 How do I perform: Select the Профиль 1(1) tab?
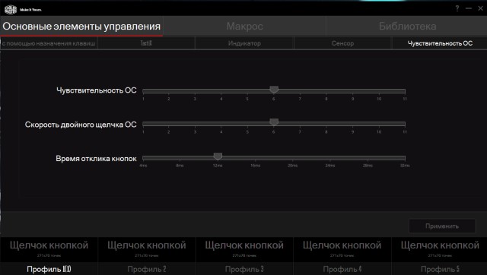[x=49, y=269]
